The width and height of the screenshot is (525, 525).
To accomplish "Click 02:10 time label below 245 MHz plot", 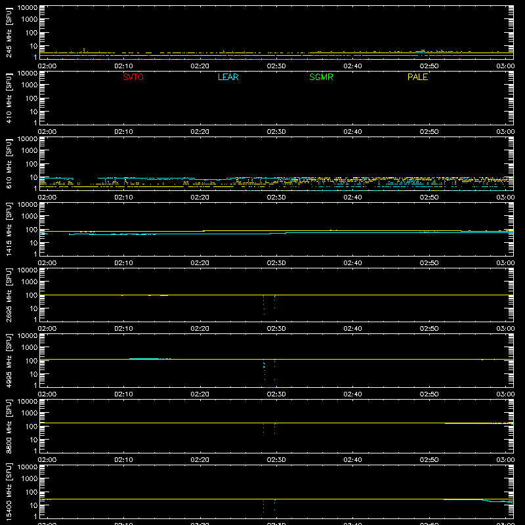I will pos(123,66).
